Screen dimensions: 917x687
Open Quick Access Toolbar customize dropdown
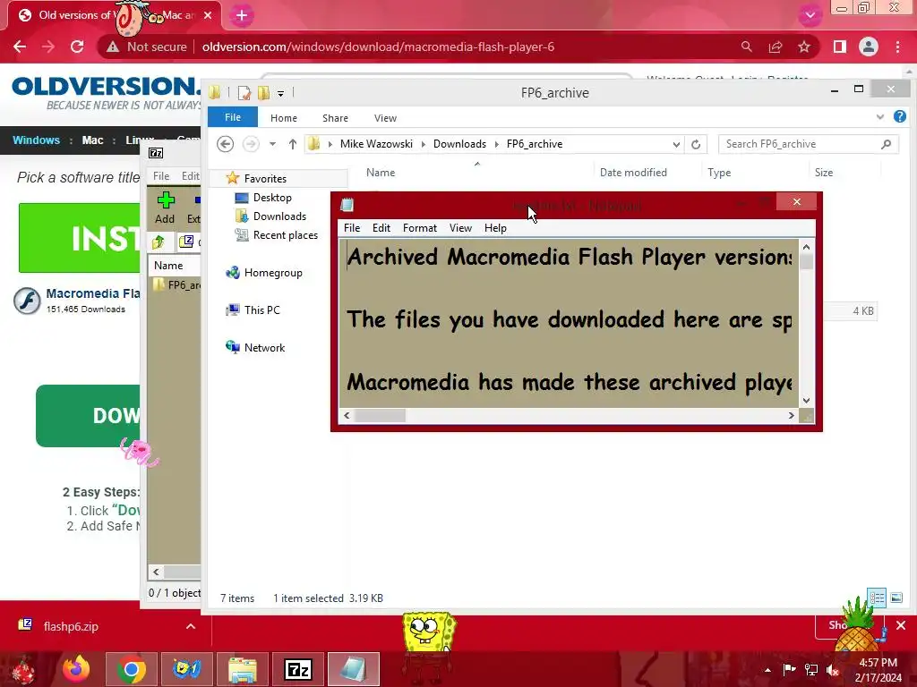coord(280,93)
